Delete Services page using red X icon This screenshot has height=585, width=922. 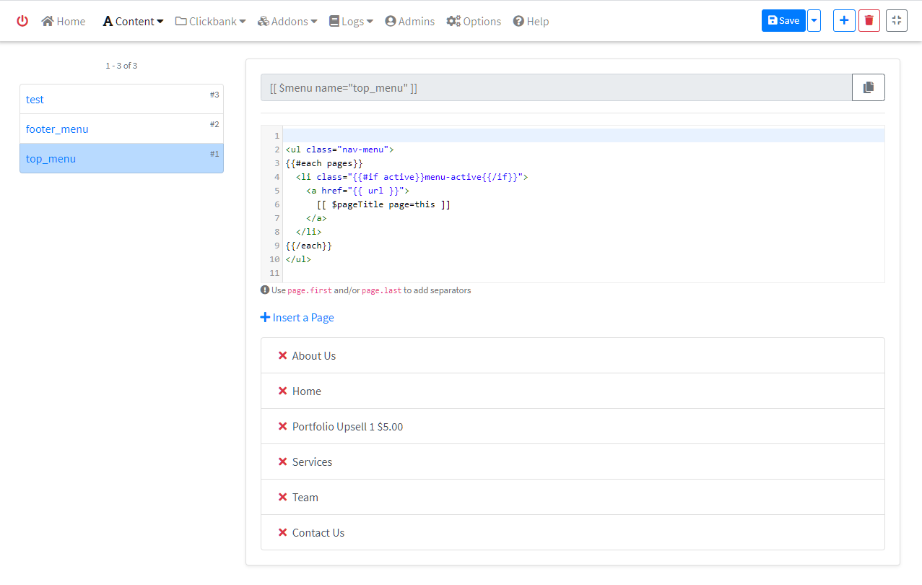282,461
